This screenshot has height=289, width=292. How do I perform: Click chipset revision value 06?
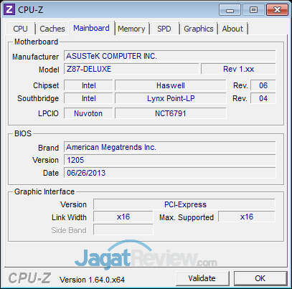263,85
